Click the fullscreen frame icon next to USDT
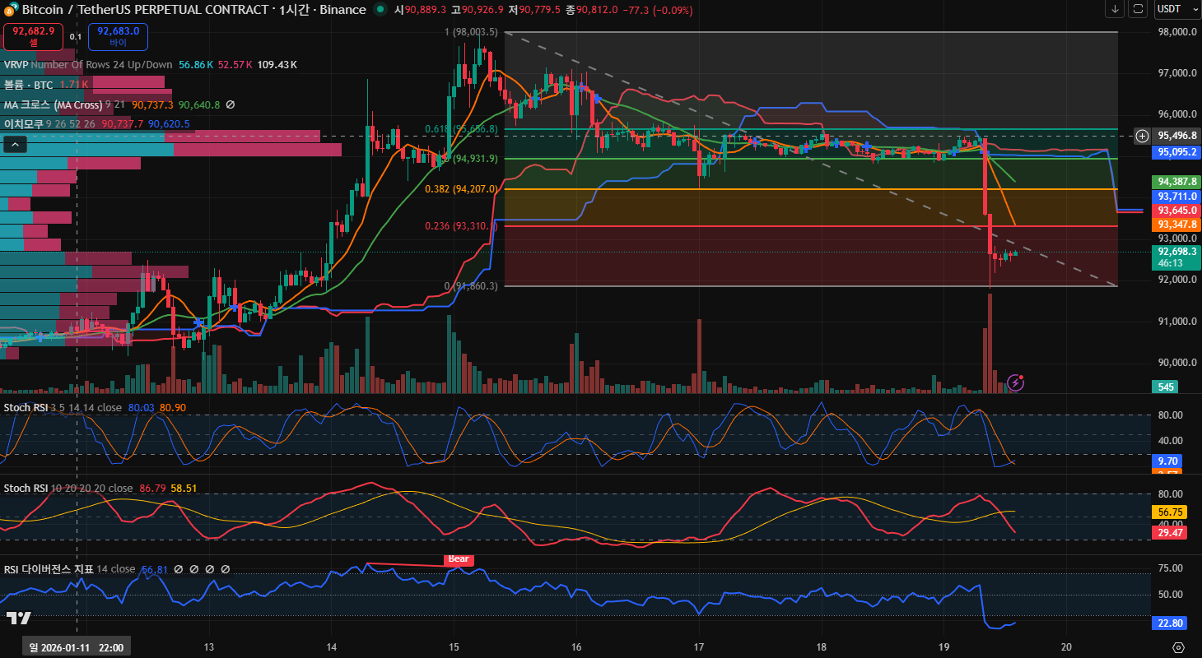 click(x=1138, y=9)
